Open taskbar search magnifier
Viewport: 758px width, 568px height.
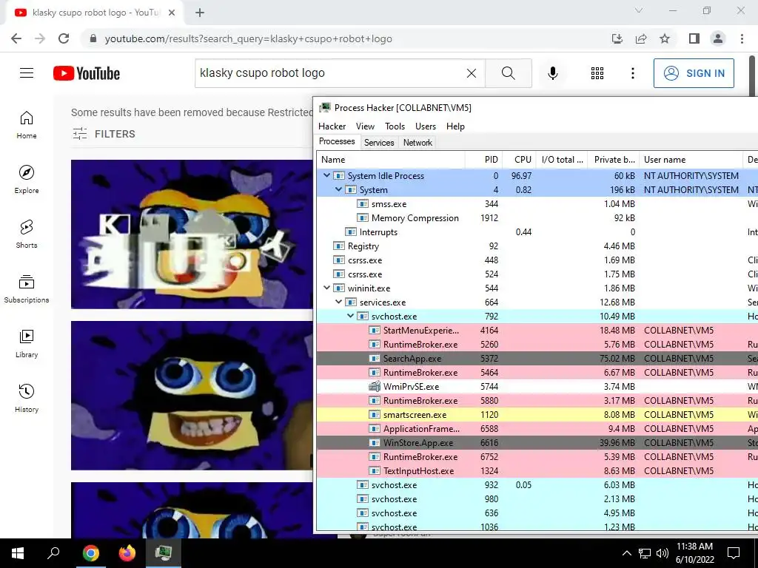coord(53,553)
